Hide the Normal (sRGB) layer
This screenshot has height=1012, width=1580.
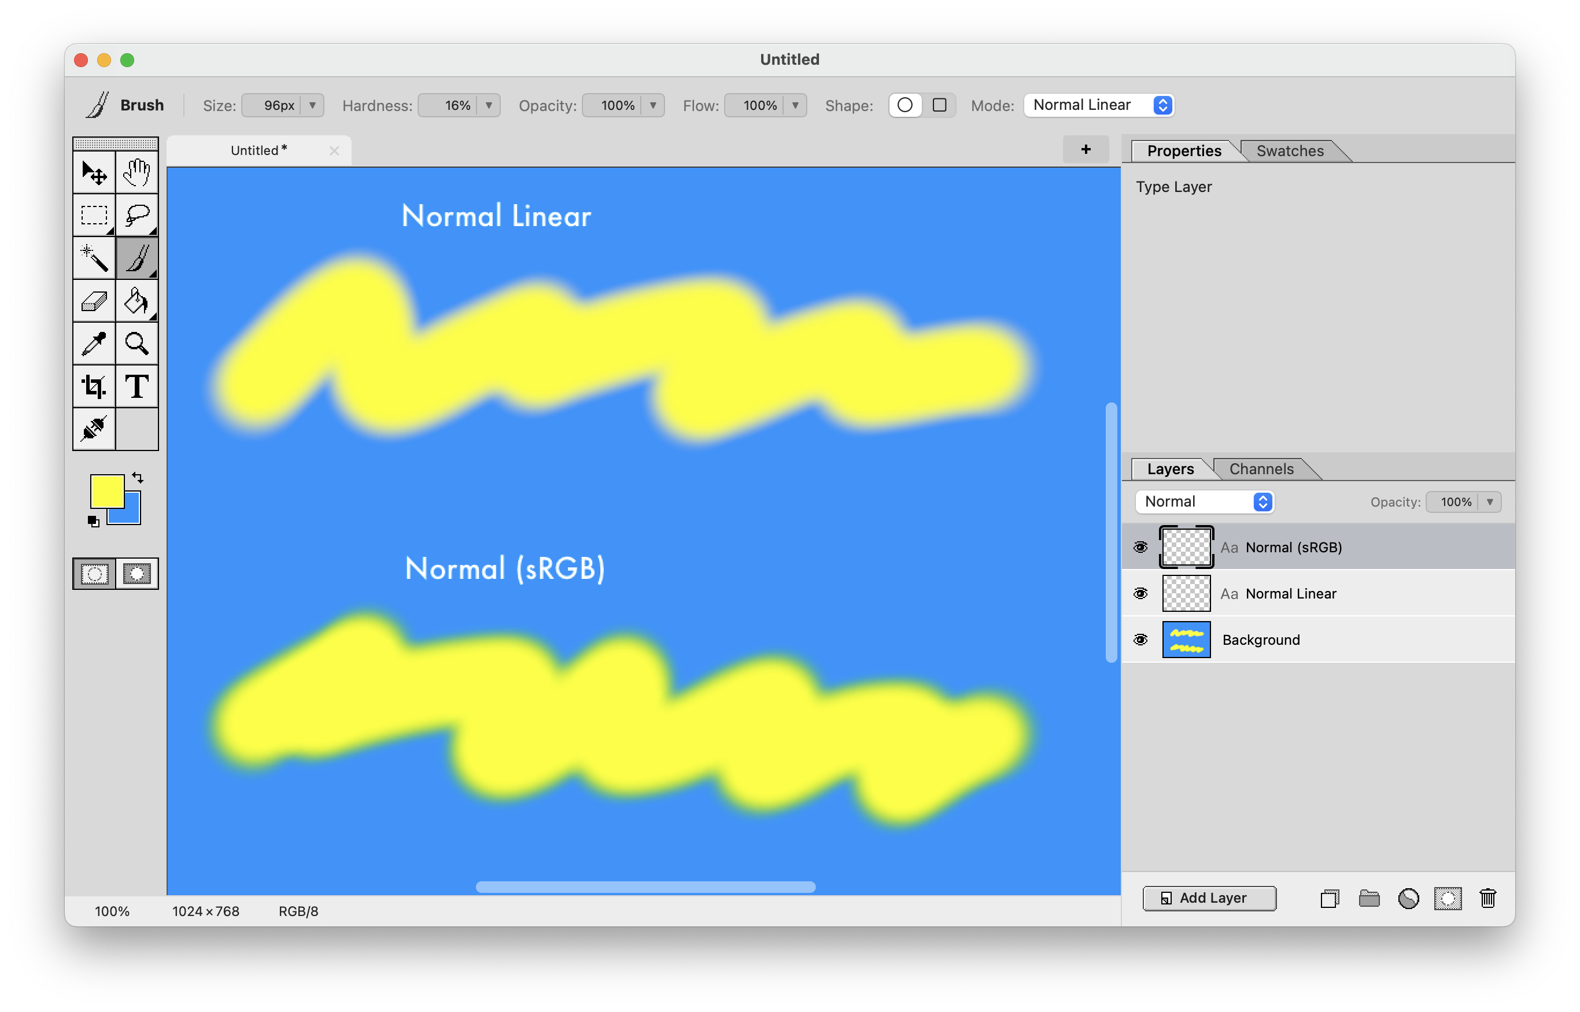(x=1140, y=548)
